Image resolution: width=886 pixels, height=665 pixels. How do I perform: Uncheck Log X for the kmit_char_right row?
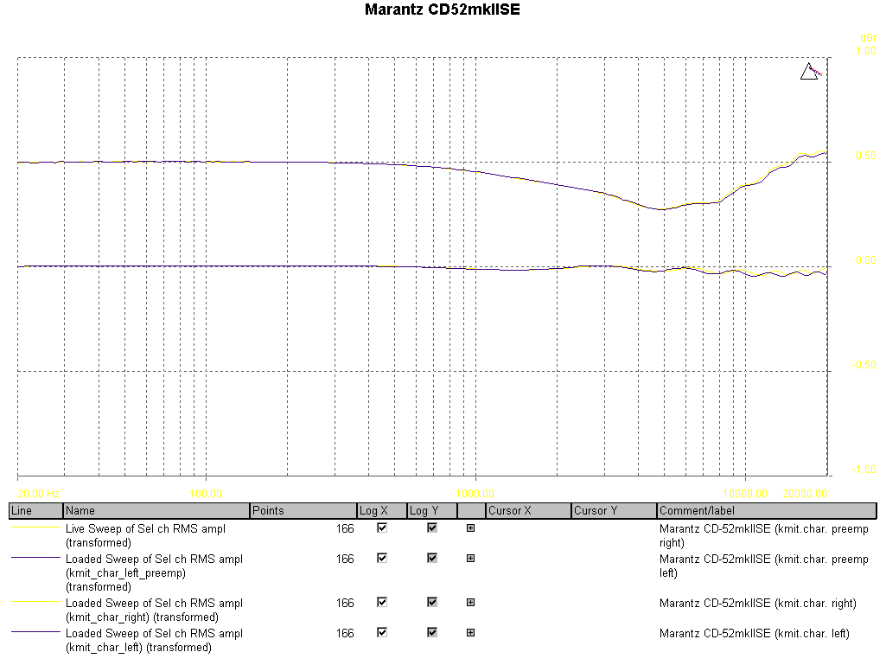click(x=382, y=602)
